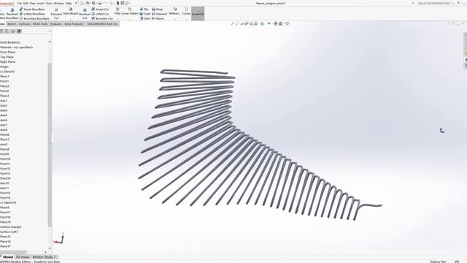Select Front Plane in feature tree
467x263 pixels.
tap(8, 52)
